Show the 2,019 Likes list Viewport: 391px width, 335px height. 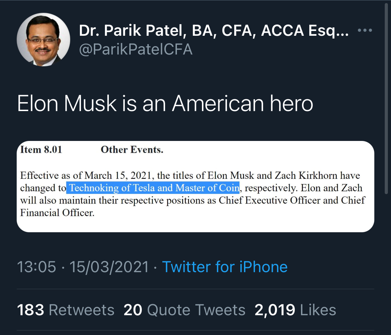point(295,310)
